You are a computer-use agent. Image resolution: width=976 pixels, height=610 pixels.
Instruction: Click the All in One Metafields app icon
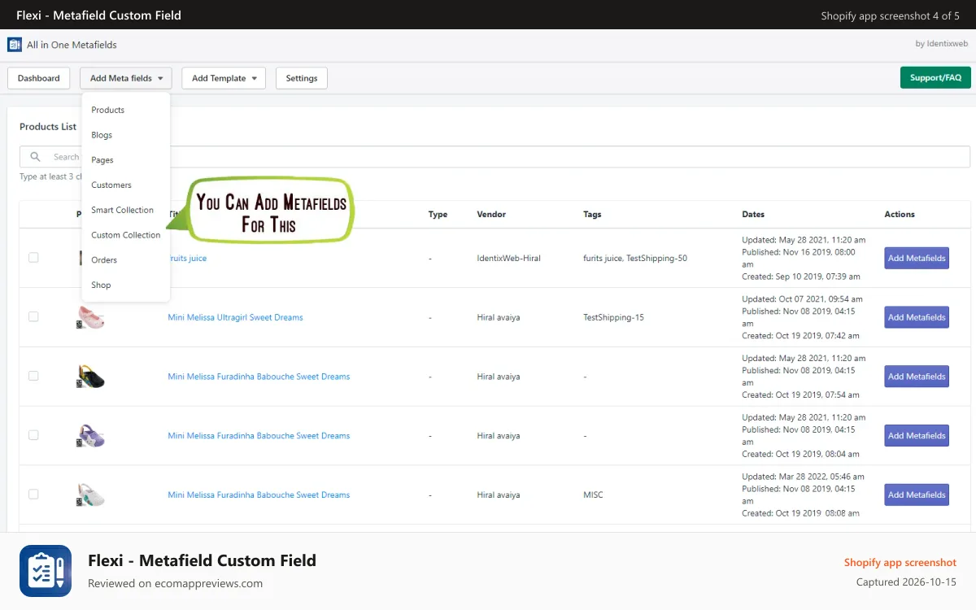pos(14,45)
